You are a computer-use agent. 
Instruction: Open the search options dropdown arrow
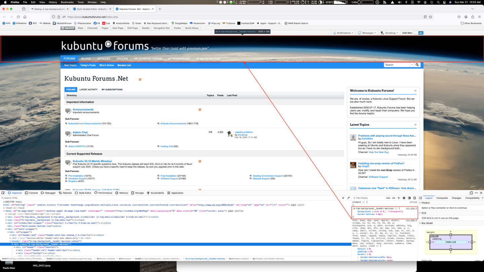coord(412,65)
